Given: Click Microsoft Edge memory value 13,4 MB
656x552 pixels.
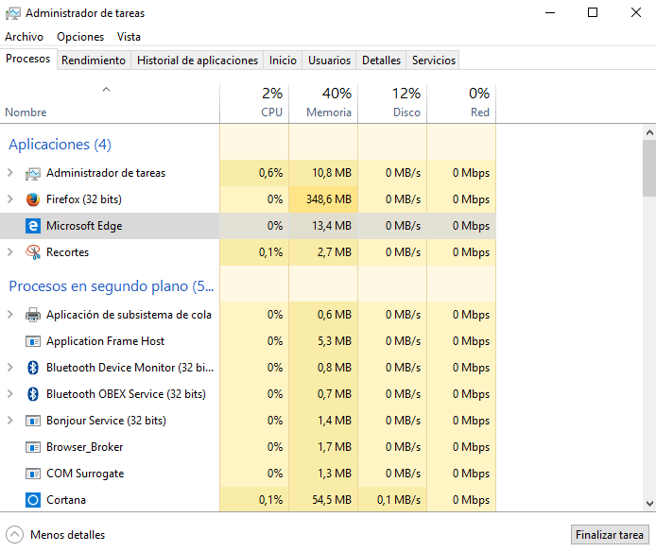Looking at the screenshot, I should pos(332,226).
